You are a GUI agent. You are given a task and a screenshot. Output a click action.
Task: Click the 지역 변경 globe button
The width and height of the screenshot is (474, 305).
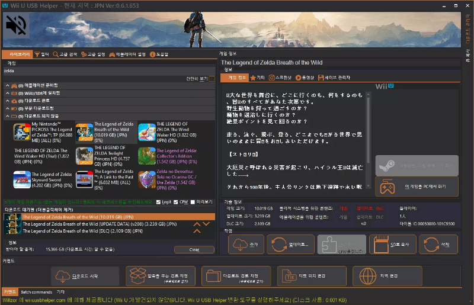coord(387,276)
